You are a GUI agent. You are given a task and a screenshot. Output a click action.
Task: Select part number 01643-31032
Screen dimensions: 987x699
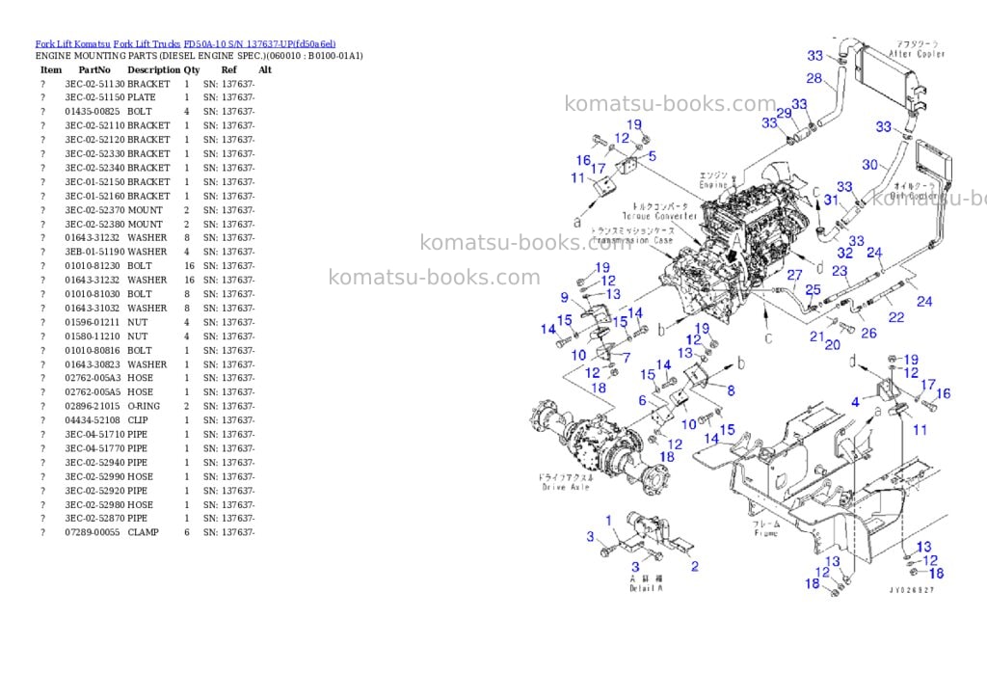(x=92, y=308)
